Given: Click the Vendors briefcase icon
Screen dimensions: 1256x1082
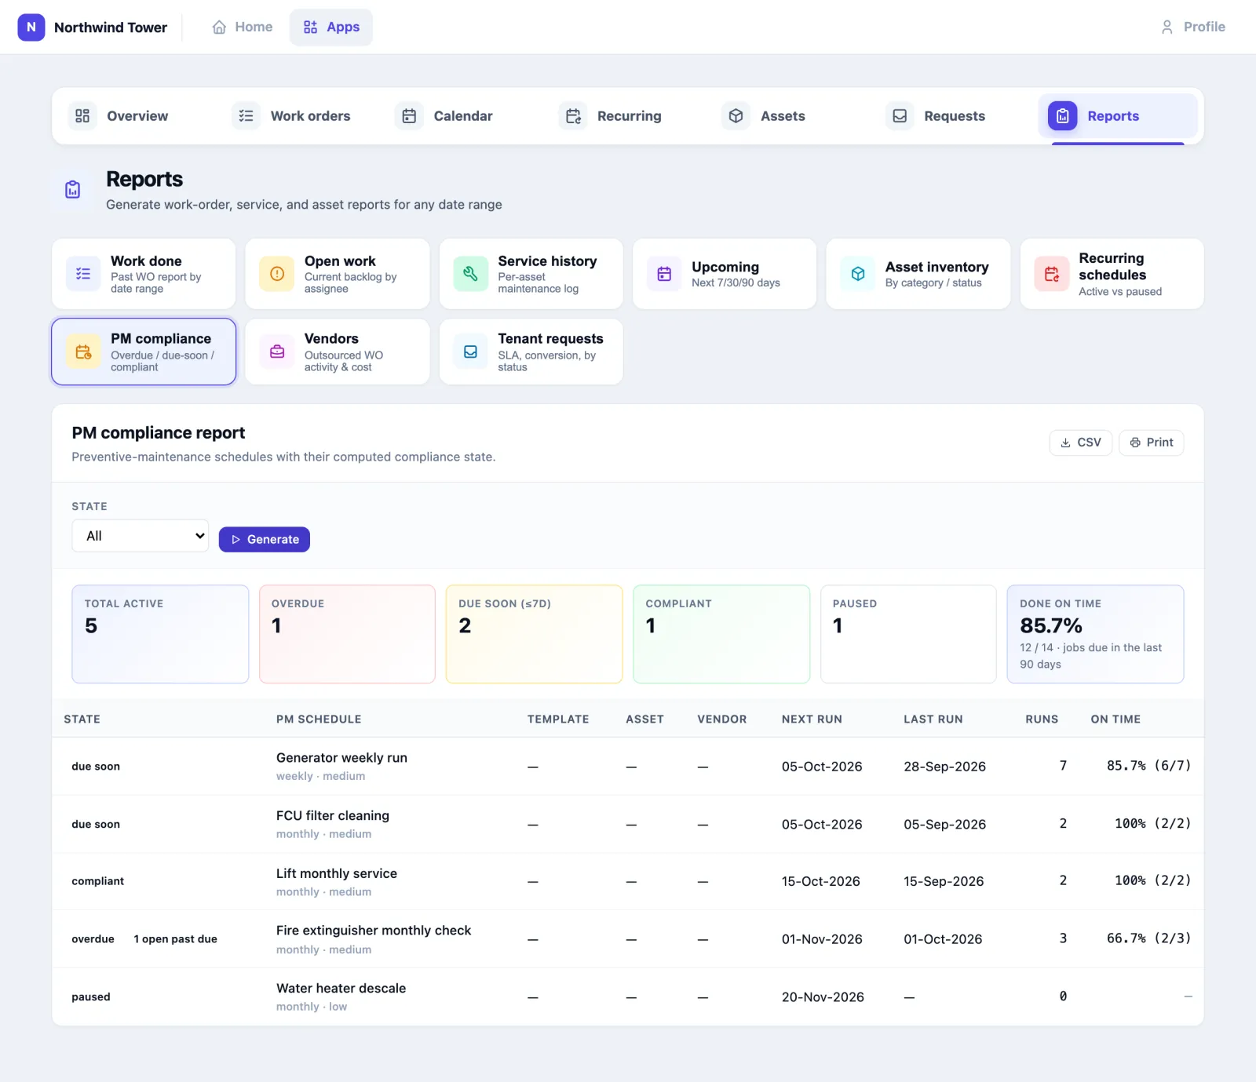Looking at the screenshot, I should pyautogui.click(x=277, y=352).
